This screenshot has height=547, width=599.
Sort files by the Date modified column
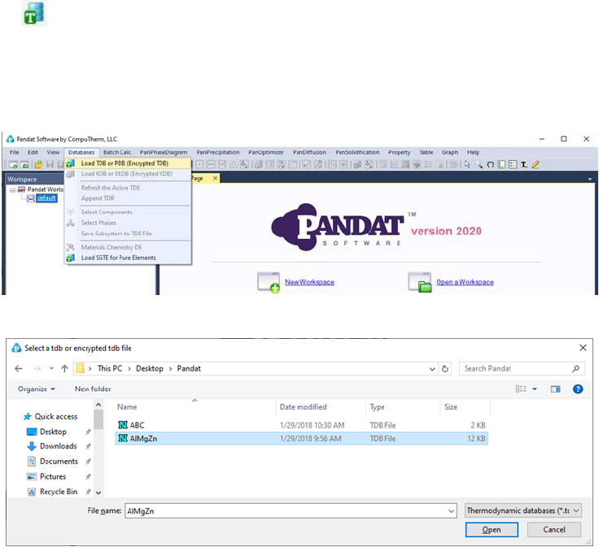point(320,407)
